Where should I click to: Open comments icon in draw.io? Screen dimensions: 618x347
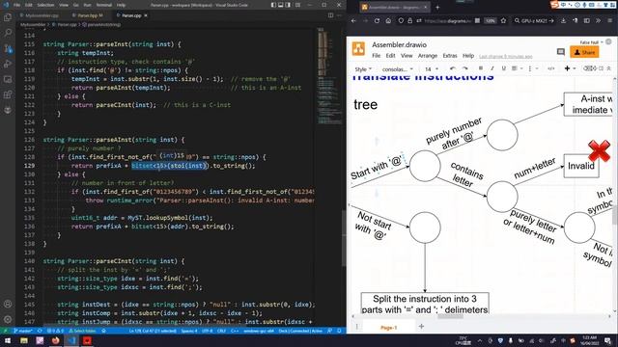tap(560, 52)
